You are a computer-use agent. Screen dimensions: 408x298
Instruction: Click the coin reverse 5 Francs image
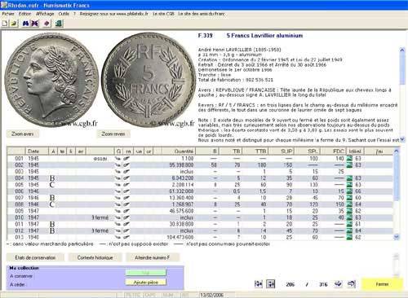(149, 80)
